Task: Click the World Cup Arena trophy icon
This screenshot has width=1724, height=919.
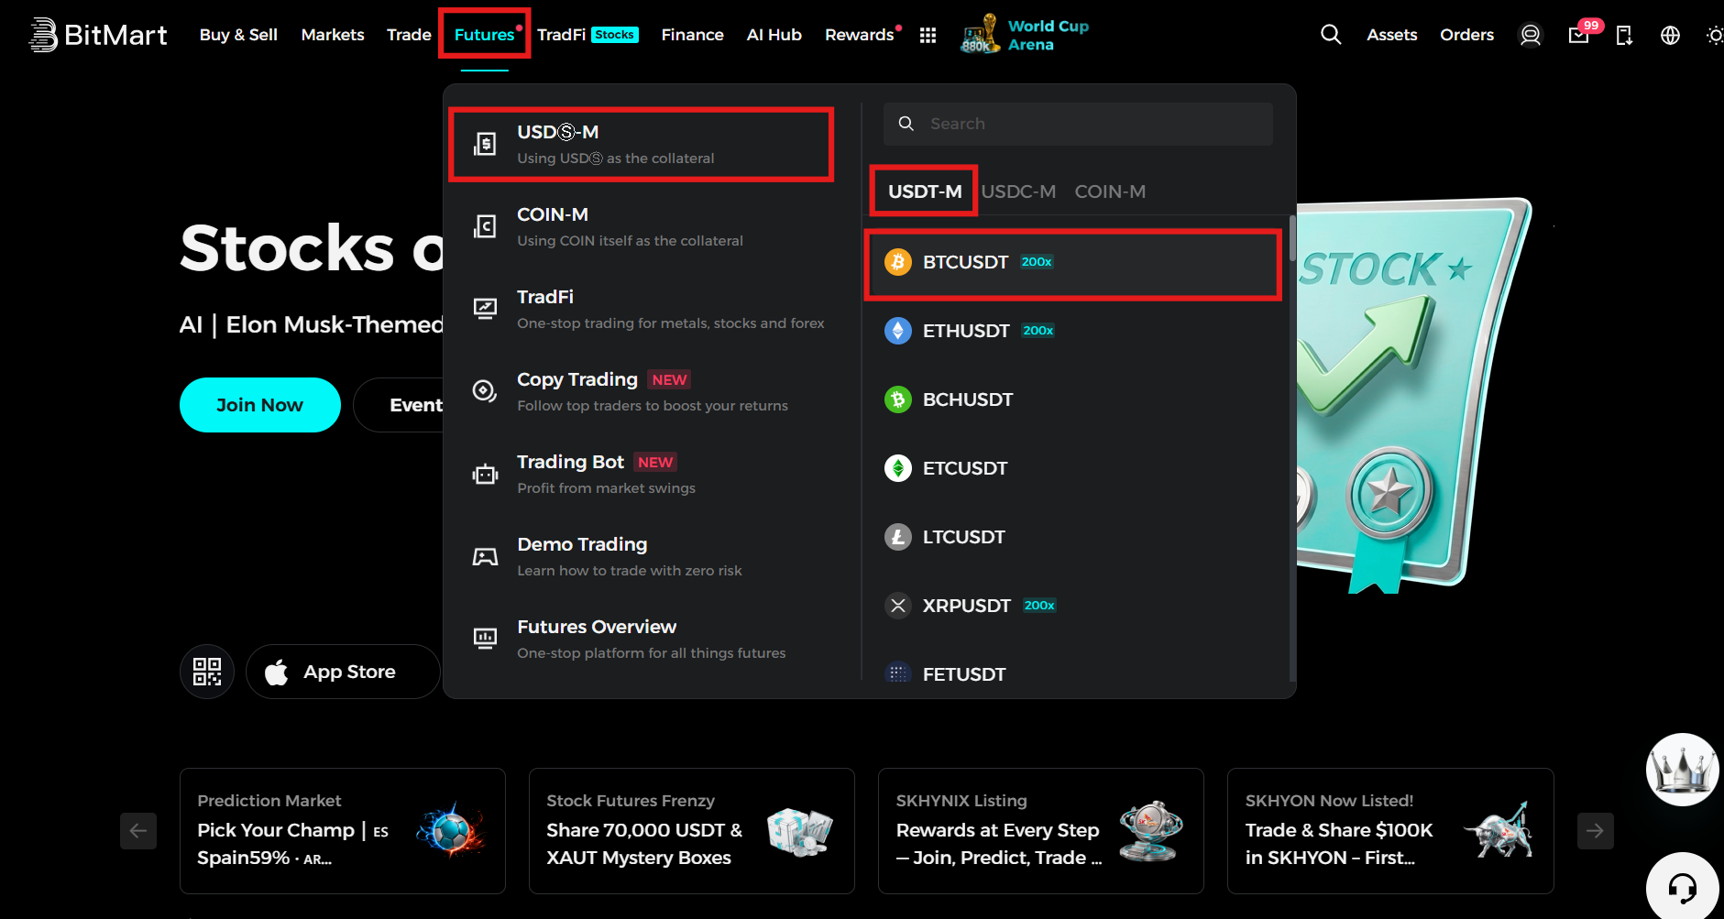Action: tap(980, 34)
